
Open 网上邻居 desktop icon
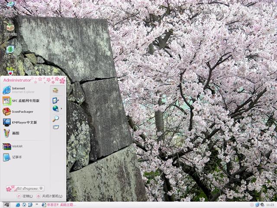pyautogui.click(x=10, y=52)
